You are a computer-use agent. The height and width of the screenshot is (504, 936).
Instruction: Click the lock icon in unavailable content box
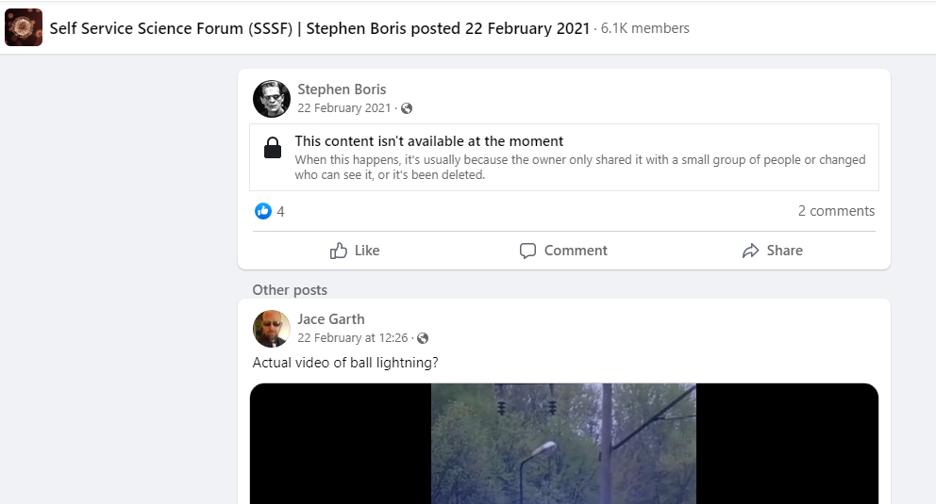tap(272, 148)
